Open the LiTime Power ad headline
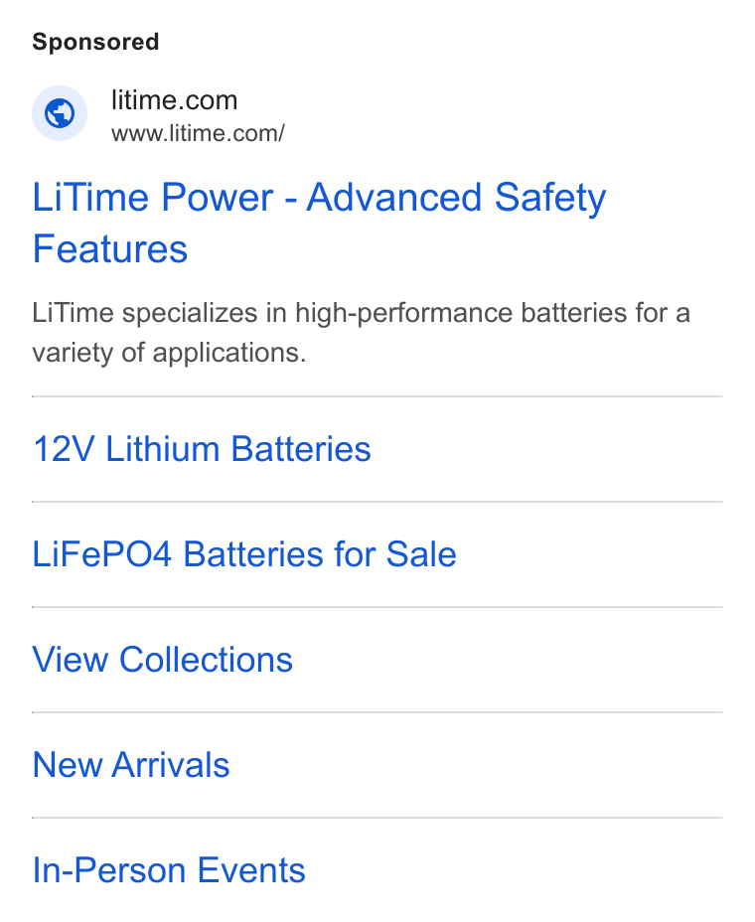Image resolution: width=755 pixels, height=922 pixels. [x=319, y=223]
